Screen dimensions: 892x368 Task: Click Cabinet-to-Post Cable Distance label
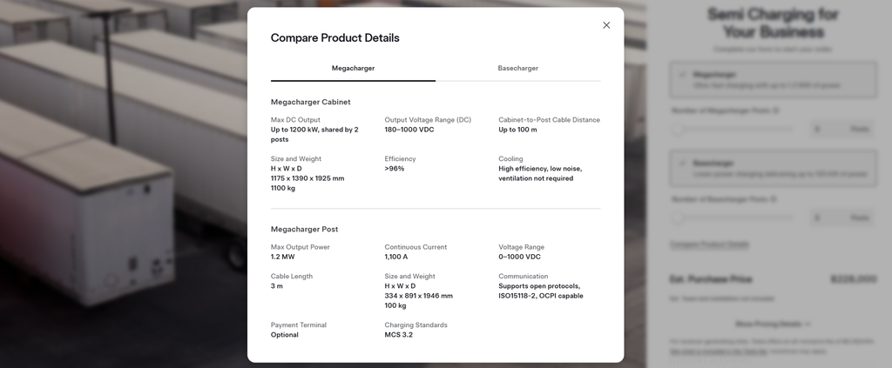(549, 120)
